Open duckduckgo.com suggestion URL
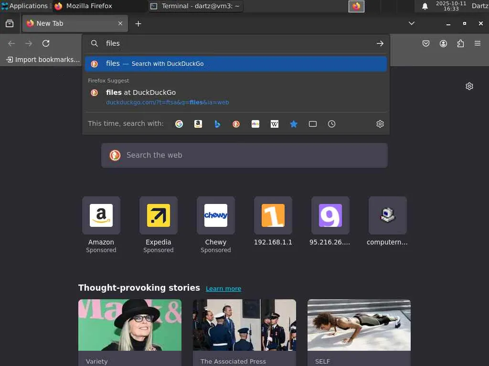This screenshot has width=489, height=366. 168,102
